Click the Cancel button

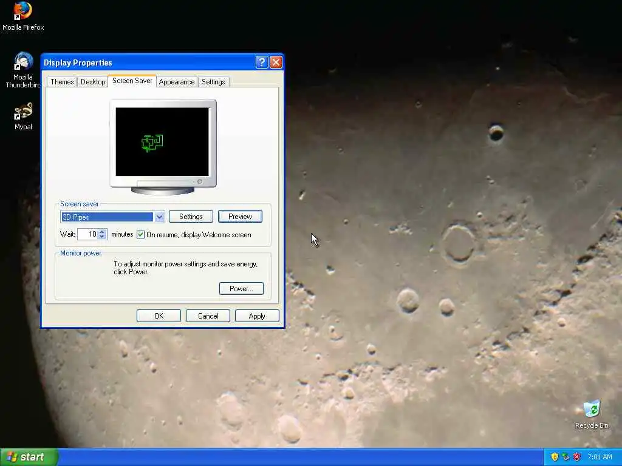click(208, 316)
